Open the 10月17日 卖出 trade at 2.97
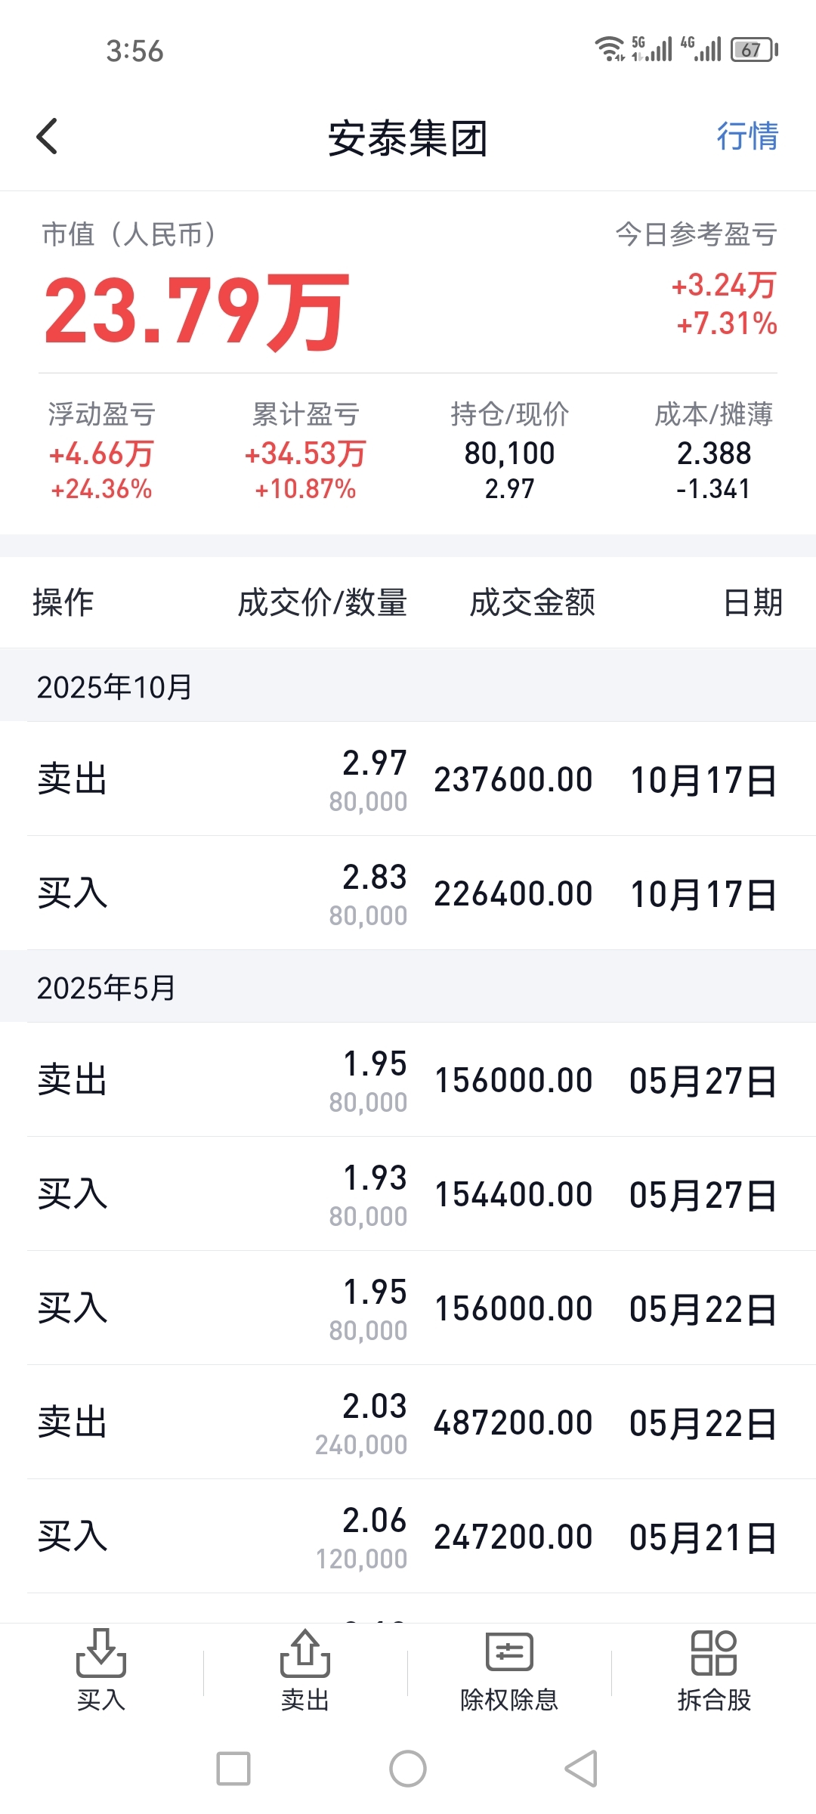 click(x=408, y=779)
